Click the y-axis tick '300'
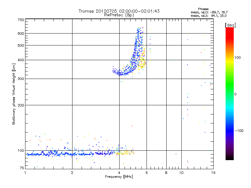Screen dimensions: 251x188 pyautogui.click(x=21, y=79)
